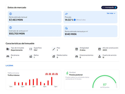Click the car icon for Estacionamientos

coord(76,56)
